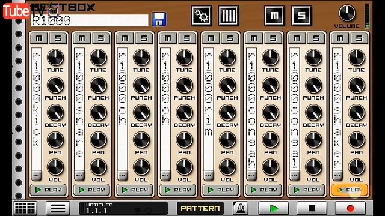Screen dimensions: 385x216
Task: Mute the r1000snare channel
Action: click(82, 38)
